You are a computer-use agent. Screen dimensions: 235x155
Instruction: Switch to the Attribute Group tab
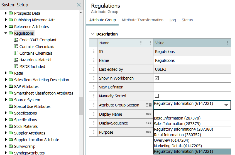tap(102, 20)
